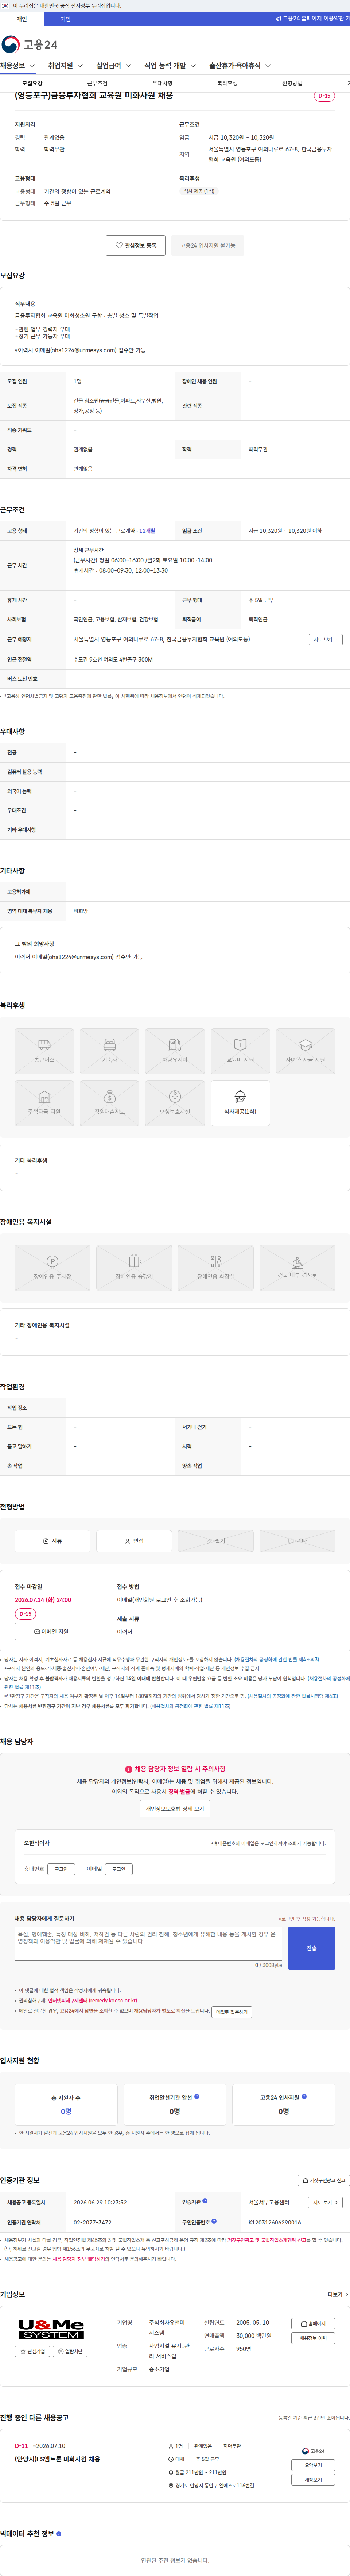Click the 고용24 logo
This screenshot has width=350, height=2576.
click(x=30, y=44)
